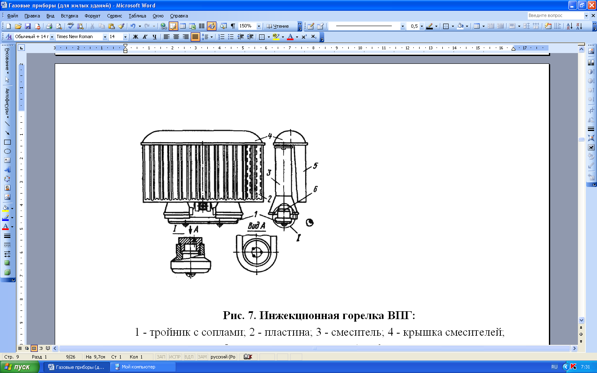597x373 pixels.
Task: Select the Rectangle drawing tool
Action: (x=7, y=142)
